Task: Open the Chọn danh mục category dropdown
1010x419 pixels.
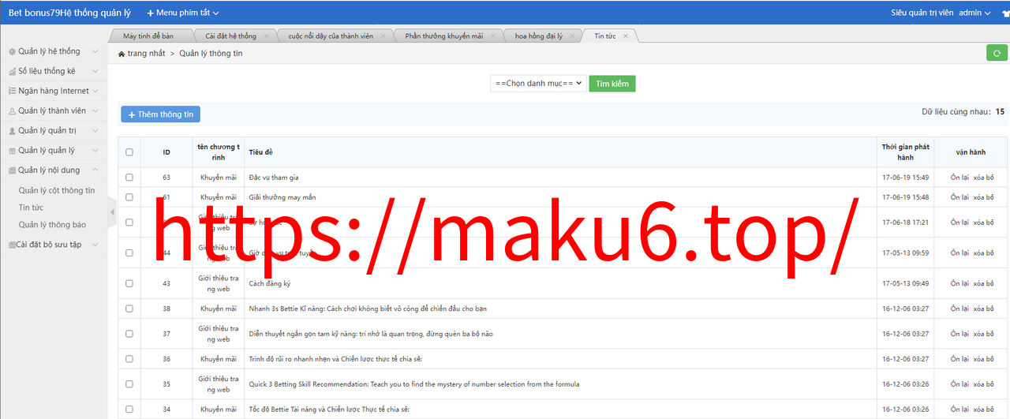Action: [538, 83]
